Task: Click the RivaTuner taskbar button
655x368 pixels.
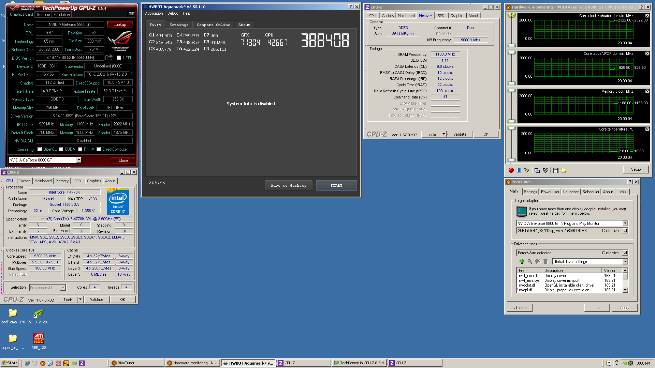Action: click(136, 363)
